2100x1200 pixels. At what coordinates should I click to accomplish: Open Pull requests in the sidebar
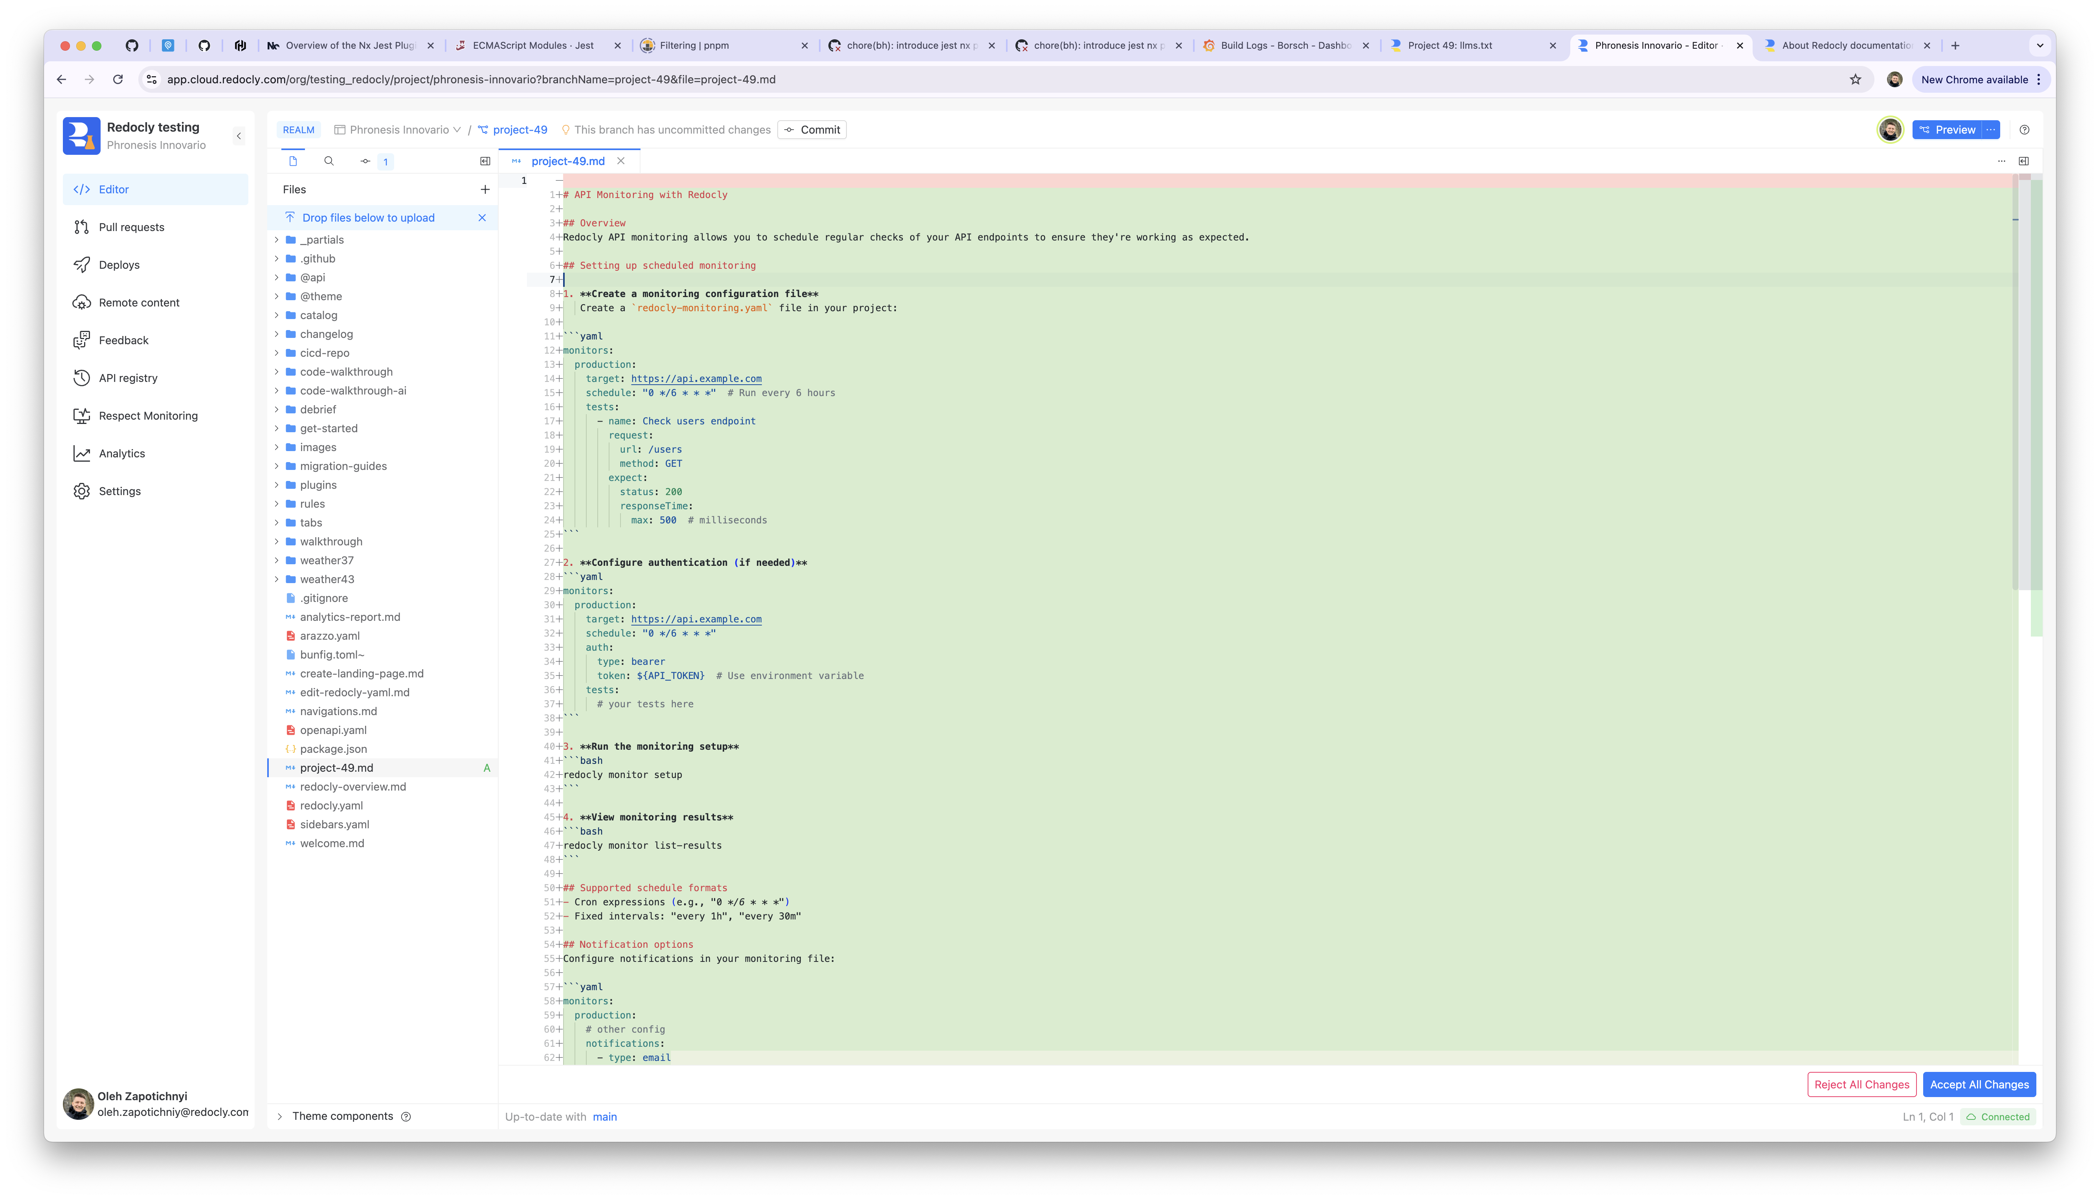[155, 228]
